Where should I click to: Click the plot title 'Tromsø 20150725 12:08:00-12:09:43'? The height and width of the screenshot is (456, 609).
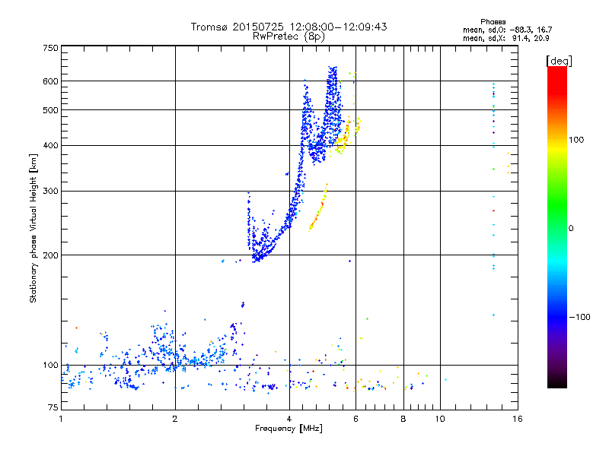coord(289,27)
